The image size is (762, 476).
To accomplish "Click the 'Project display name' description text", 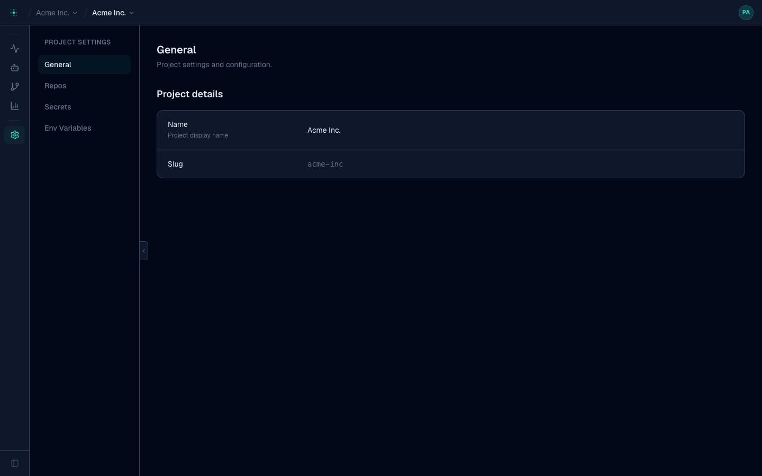I will [x=198, y=135].
